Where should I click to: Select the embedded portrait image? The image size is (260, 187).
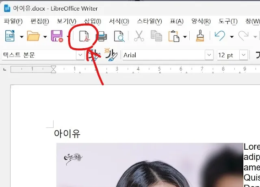coord(149,165)
